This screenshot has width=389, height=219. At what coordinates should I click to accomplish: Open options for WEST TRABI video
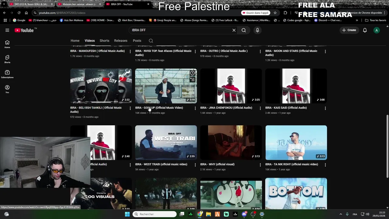click(x=195, y=165)
